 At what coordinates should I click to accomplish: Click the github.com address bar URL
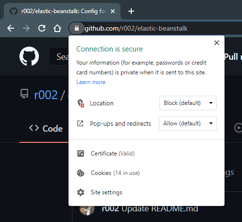pos(136,29)
